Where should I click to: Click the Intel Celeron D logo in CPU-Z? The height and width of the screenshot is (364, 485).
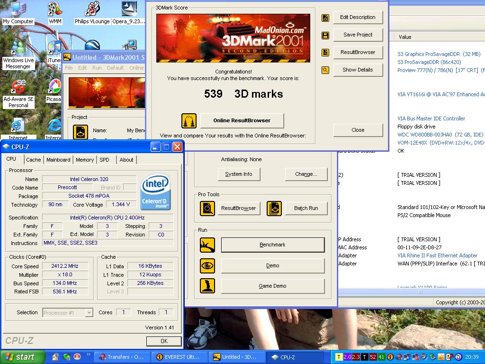[155, 192]
